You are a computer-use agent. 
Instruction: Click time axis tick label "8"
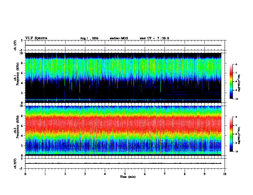[185, 174]
